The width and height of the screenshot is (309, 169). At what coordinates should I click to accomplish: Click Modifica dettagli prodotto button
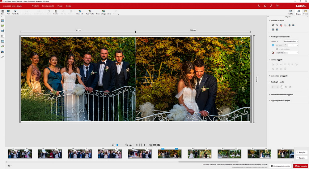(281, 166)
